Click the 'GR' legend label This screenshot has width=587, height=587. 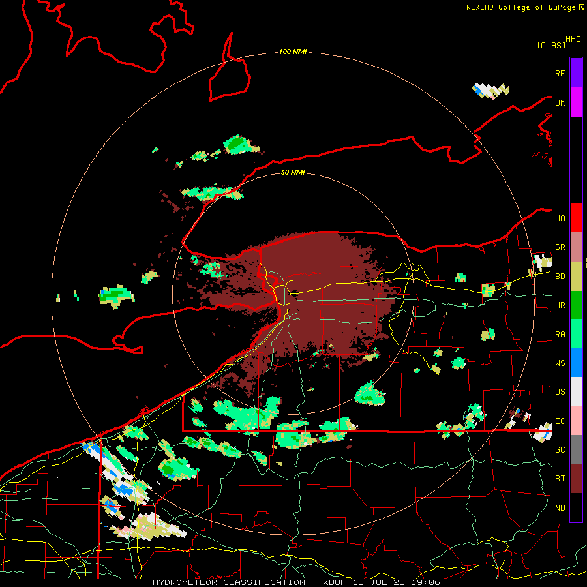560,247
